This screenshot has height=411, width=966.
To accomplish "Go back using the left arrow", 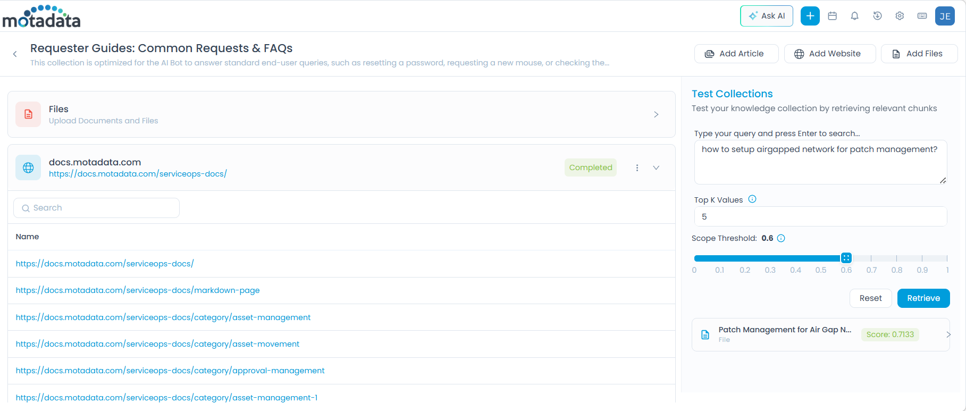I will point(15,54).
